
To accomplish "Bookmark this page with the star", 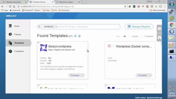I will pos(125,7).
